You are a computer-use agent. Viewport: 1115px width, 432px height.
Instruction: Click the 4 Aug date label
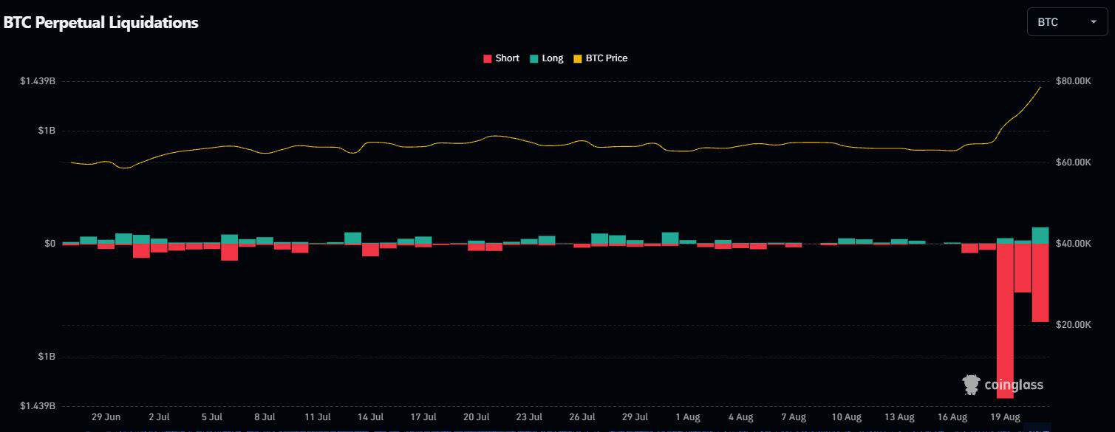point(740,417)
